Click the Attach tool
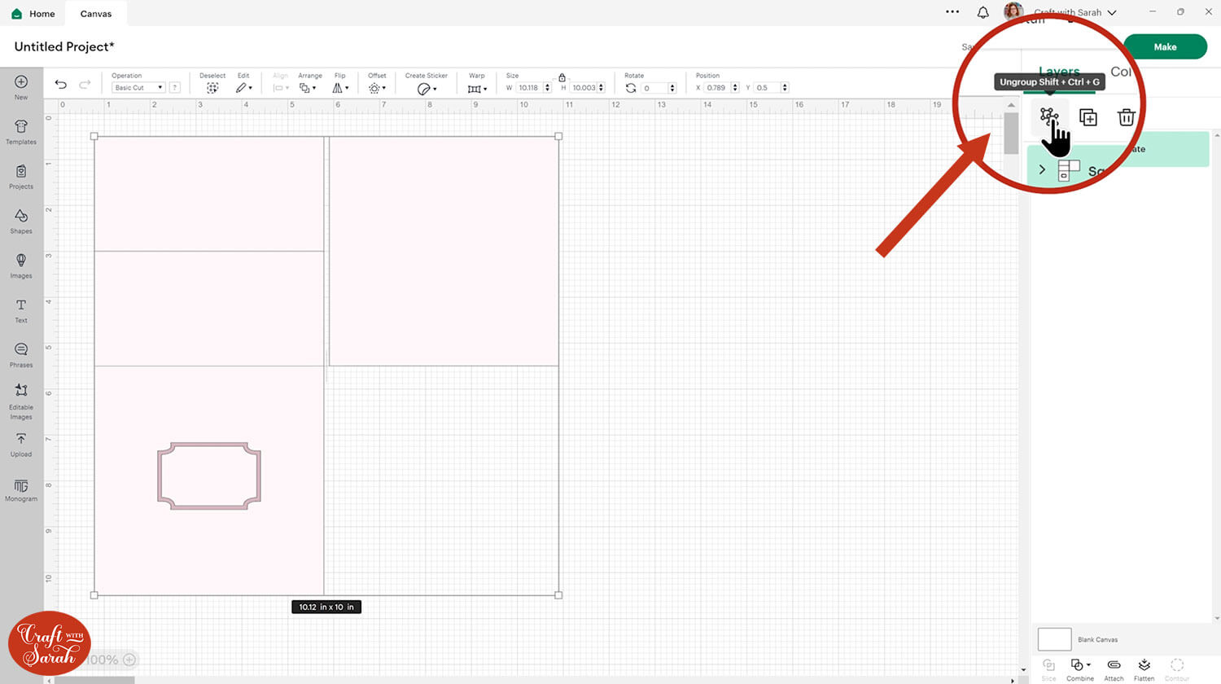This screenshot has height=684, width=1221. [1114, 669]
